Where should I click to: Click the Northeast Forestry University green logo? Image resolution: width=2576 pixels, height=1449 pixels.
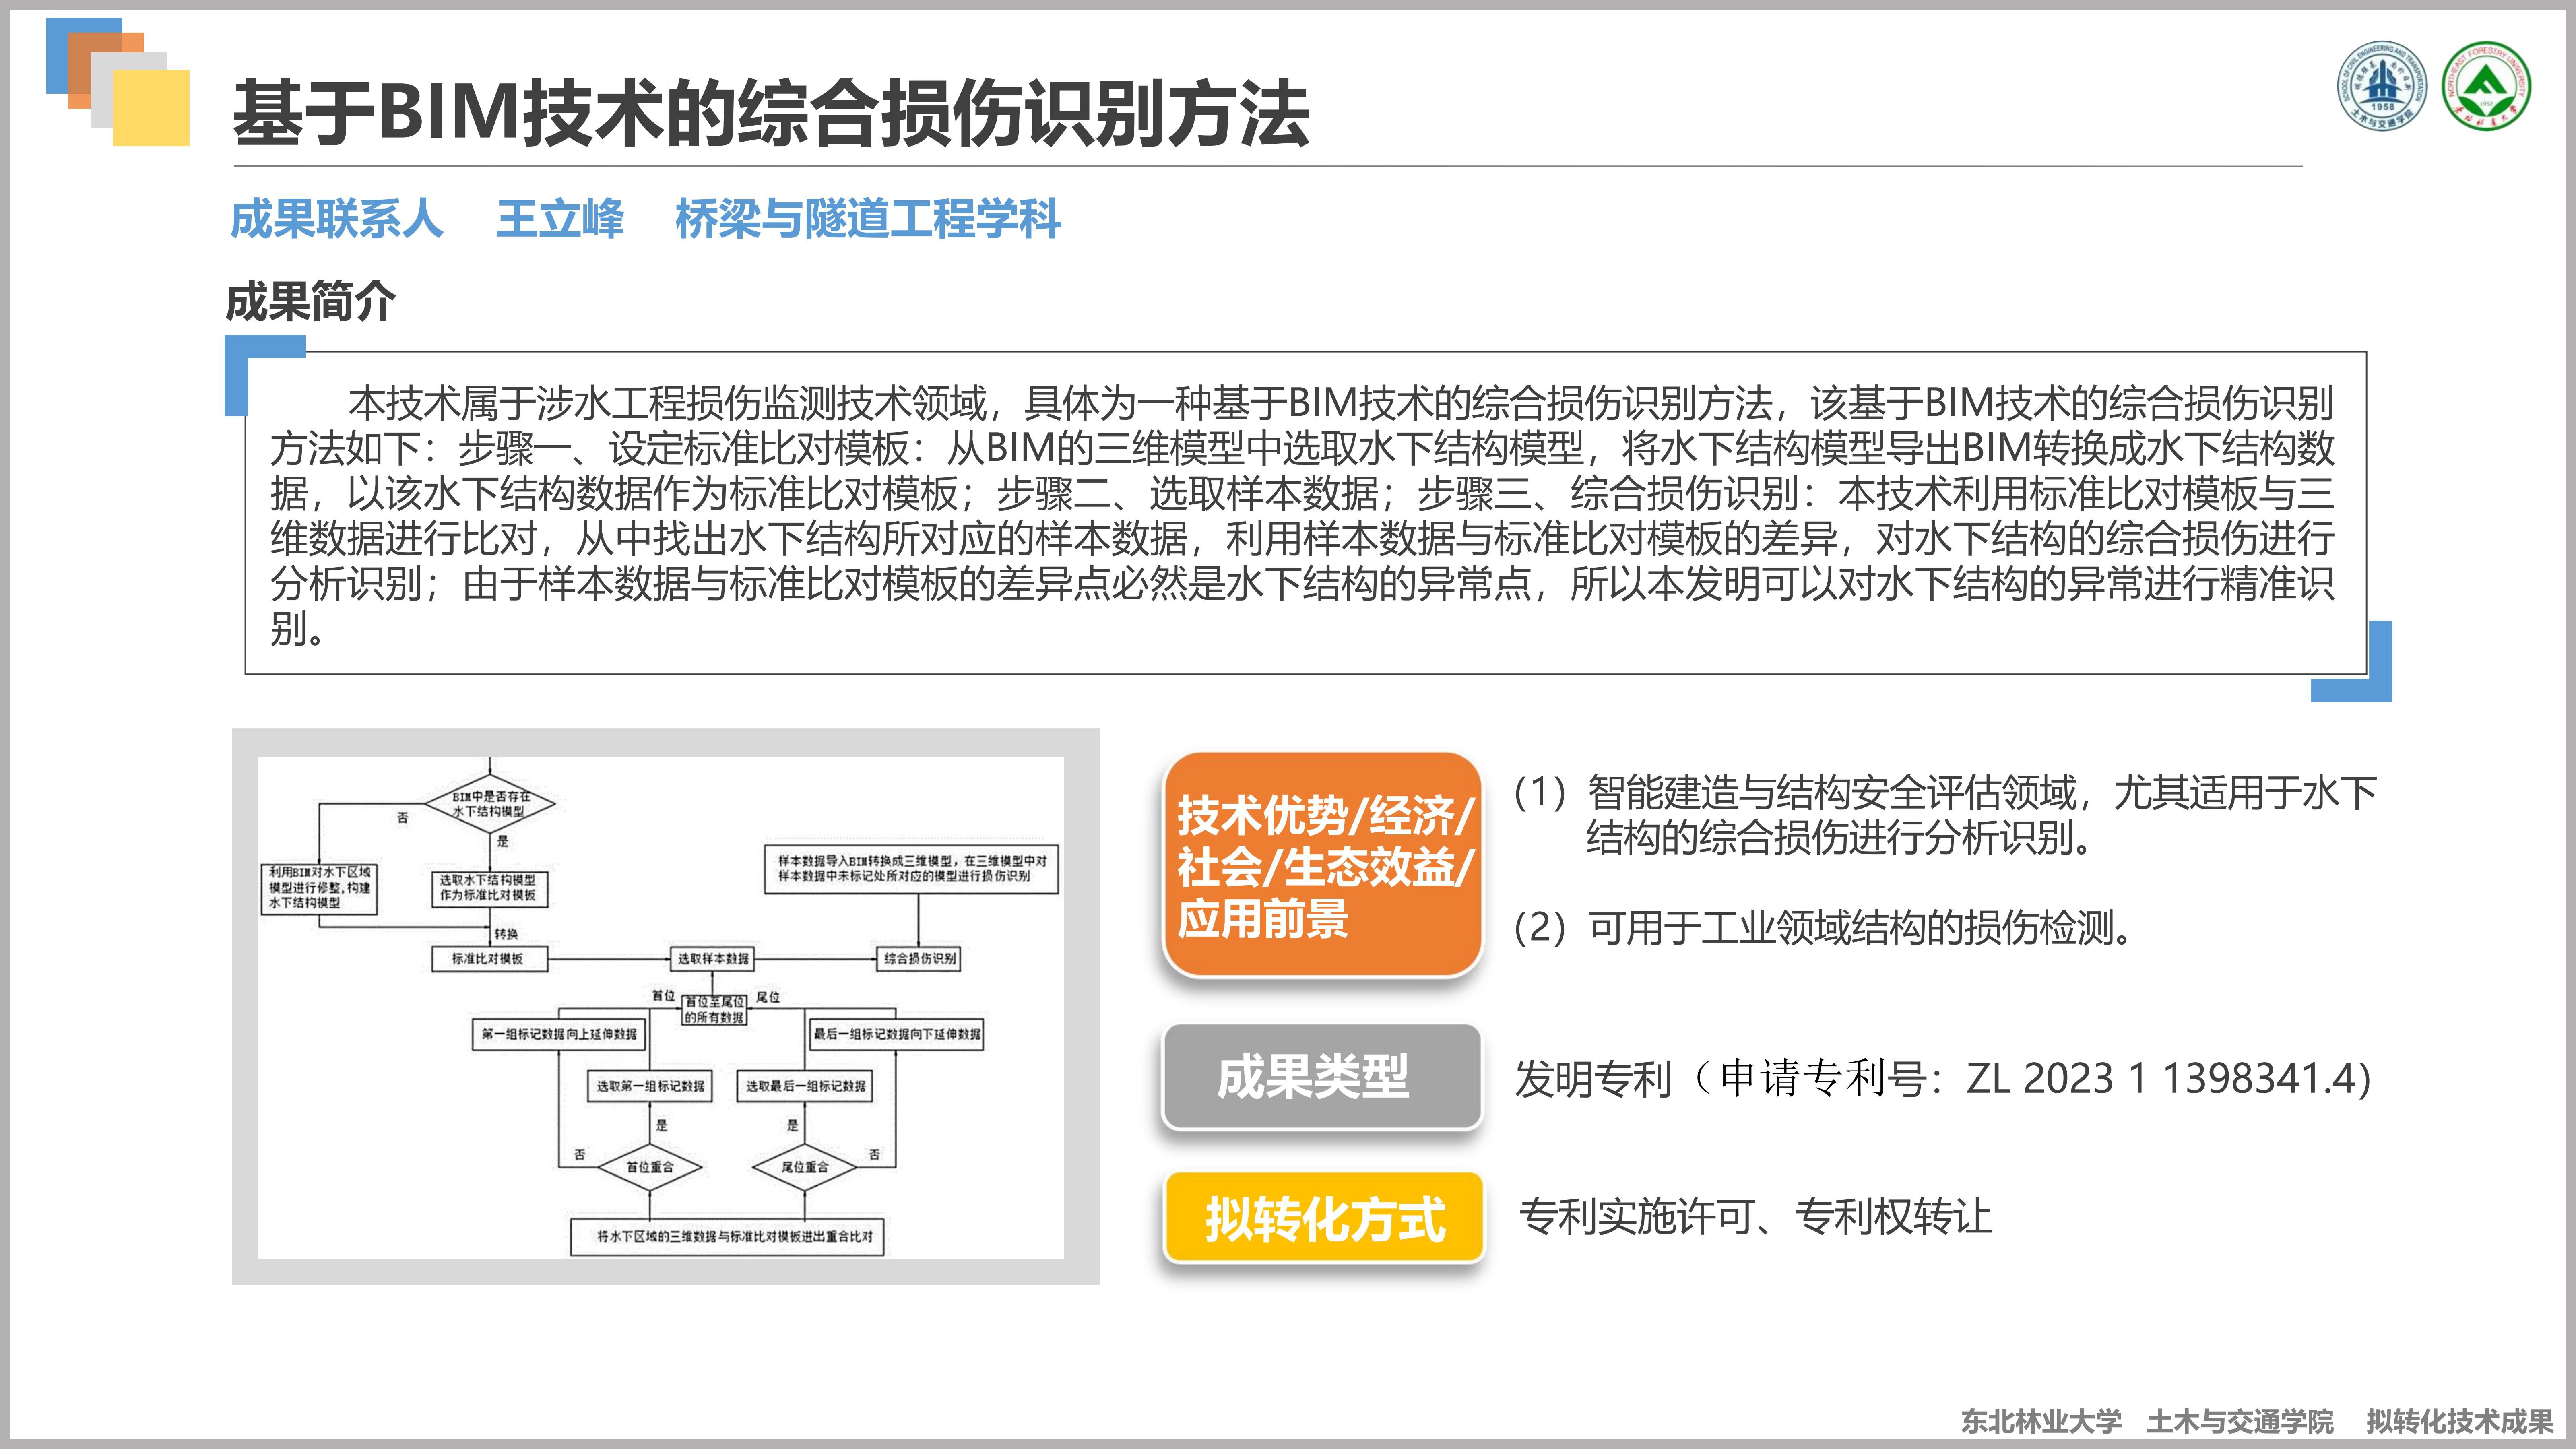pos(2485,86)
